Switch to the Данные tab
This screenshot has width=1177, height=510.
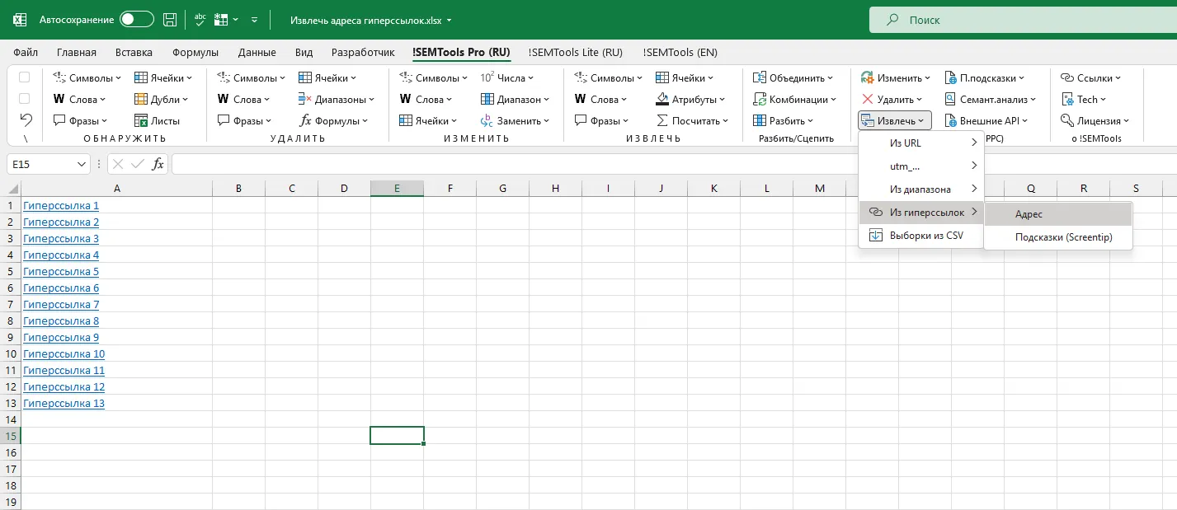257,52
